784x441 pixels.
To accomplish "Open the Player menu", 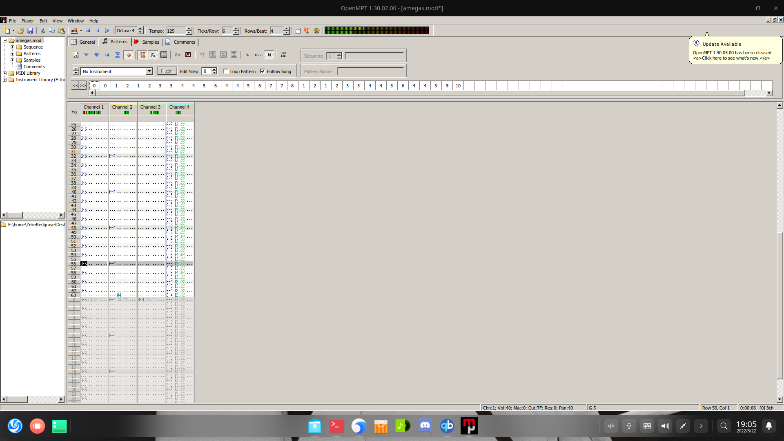I will (27, 21).
